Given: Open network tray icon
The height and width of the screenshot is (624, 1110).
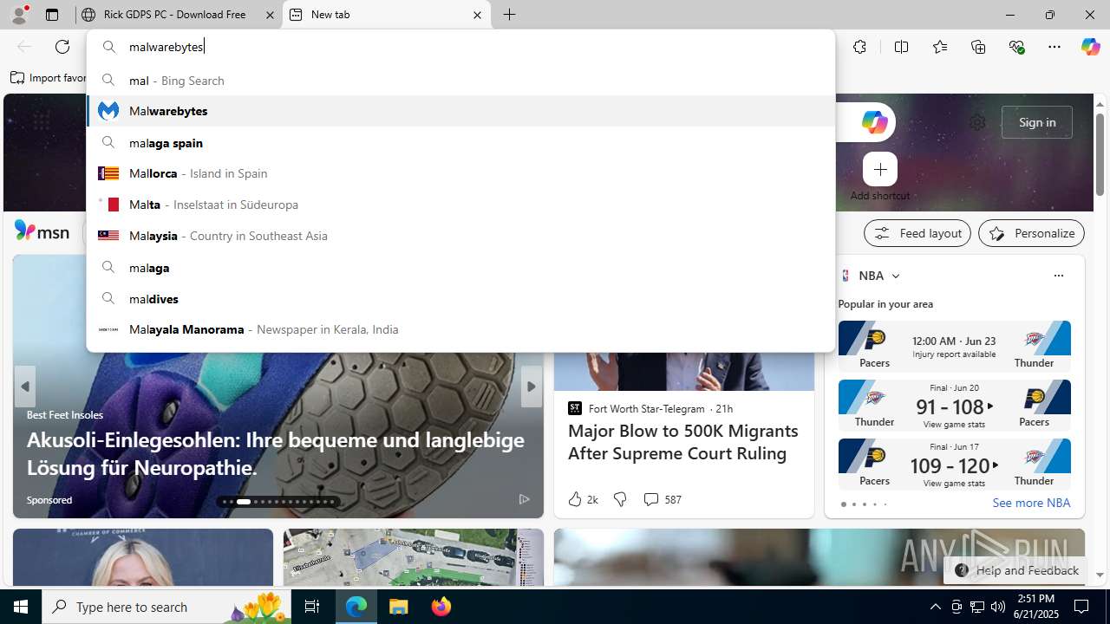Looking at the screenshot, I should [x=977, y=607].
